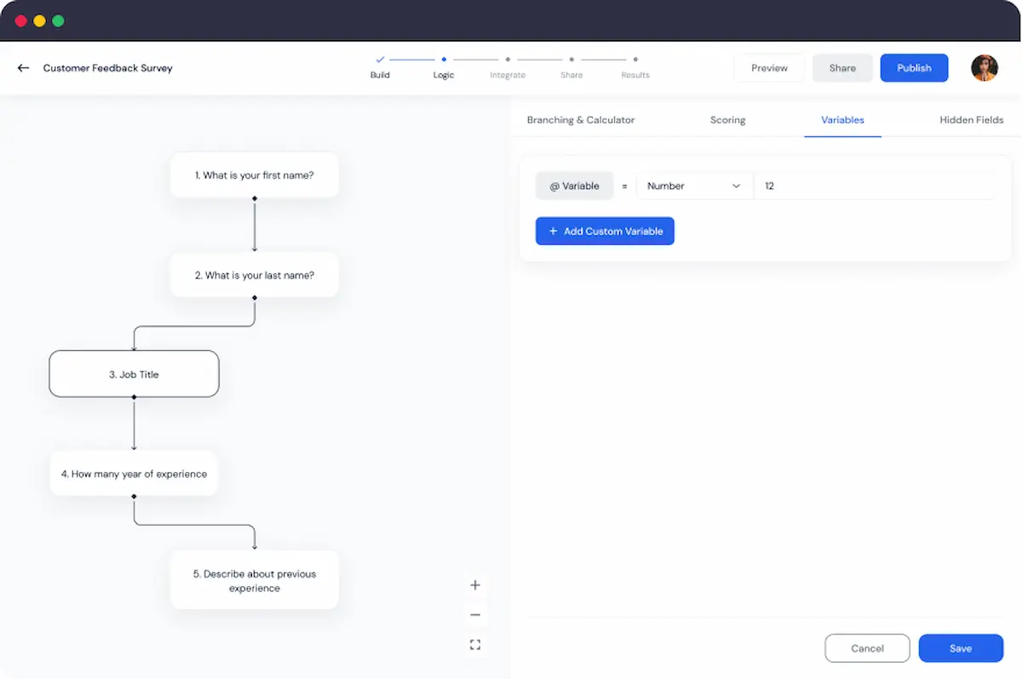This screenshot has width=1022, height=679.
Task: Save the variable settings
Action: [961, 647]
